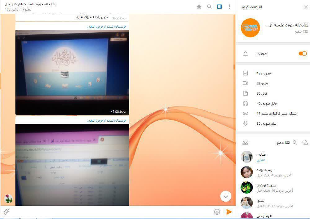Click the scroll-to-bottom chevron button
Image resolution: width=310 pixels, height=219 pixels.
coord(226,196)
